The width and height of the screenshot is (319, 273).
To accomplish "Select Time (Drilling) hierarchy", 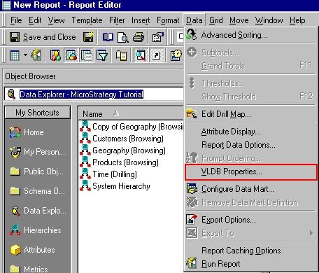I will click(108, 174).
